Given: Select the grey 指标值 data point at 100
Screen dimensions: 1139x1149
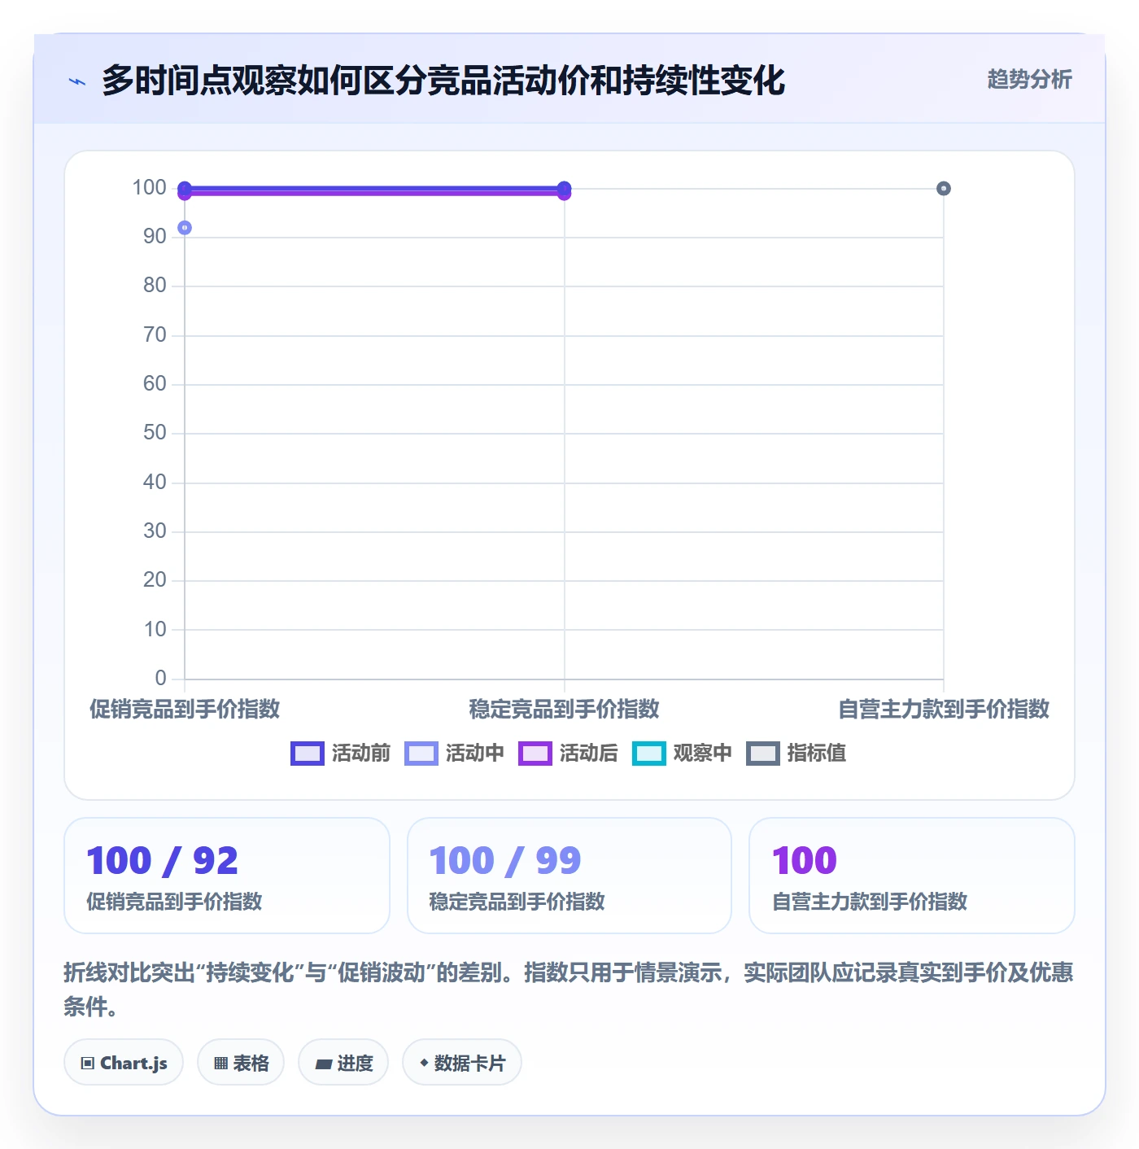Looking at the screenshot, I should 944,189.
